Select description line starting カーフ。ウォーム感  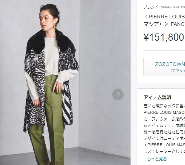click(x=164, y=119)
